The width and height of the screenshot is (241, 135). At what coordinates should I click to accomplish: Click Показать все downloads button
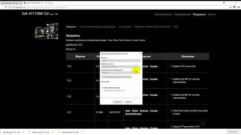click(x=233, y=132)
